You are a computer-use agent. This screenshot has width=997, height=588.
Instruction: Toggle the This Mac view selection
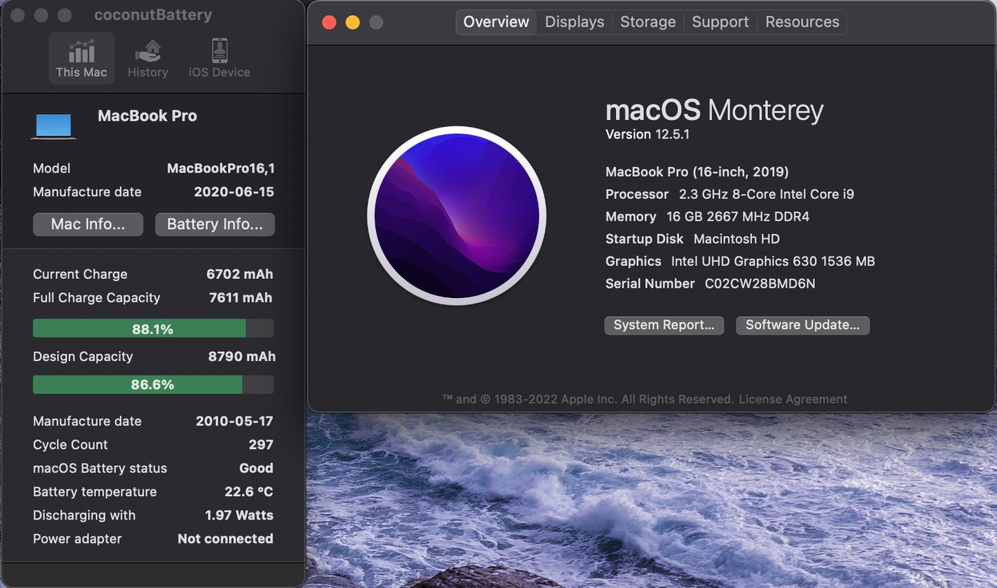pyautogui.click(x=81, y=58)
